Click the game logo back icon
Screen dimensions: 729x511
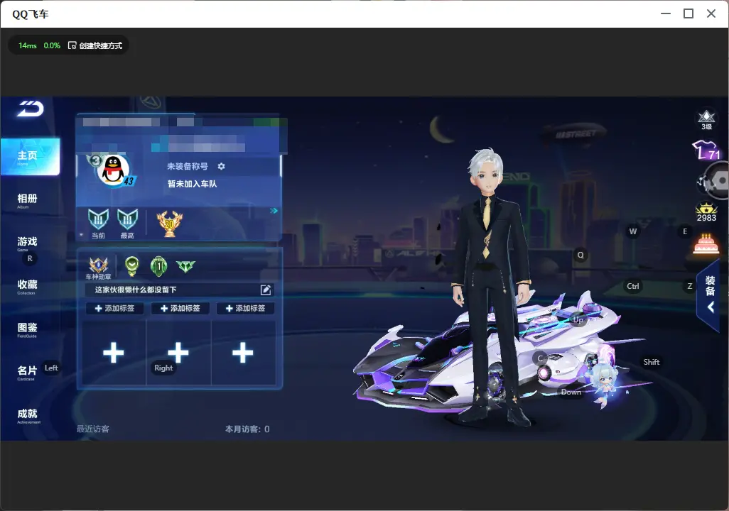(31, 109)
